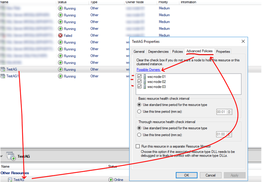Choose custom time period for basic health check
Image resolution: width=262 pixels, height=182 pixels.
click(139, 112)
